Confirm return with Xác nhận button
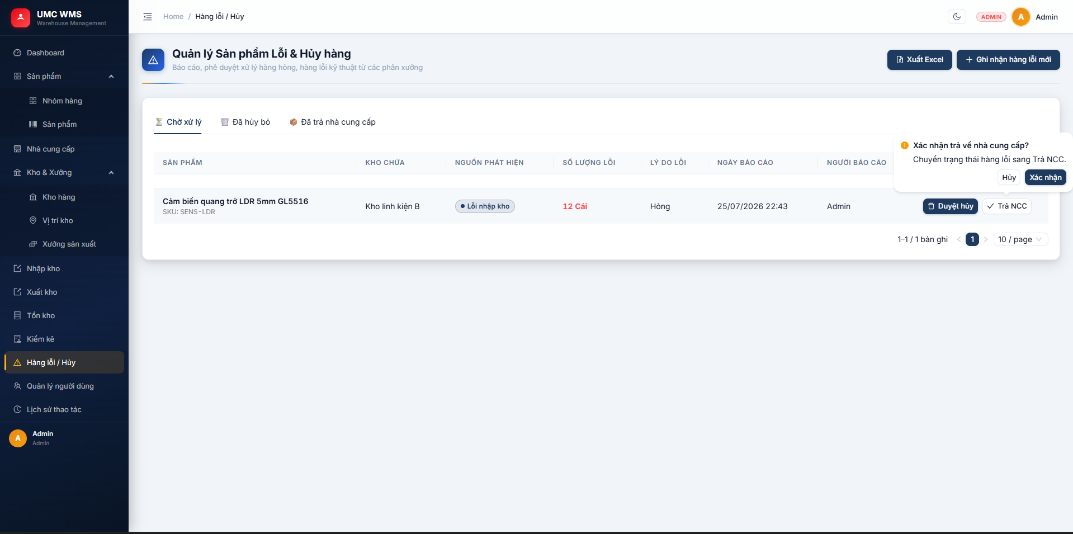 point(1045,177)
